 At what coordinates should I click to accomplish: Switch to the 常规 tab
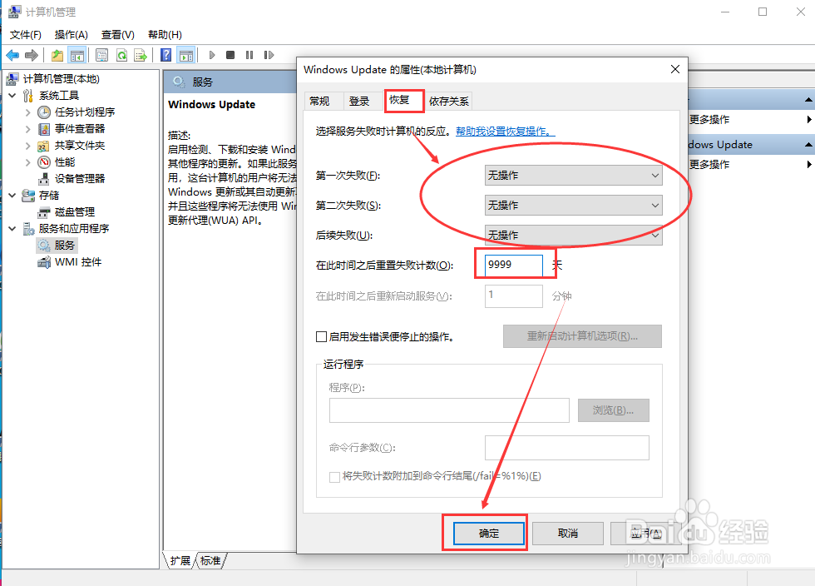(319, 101)
